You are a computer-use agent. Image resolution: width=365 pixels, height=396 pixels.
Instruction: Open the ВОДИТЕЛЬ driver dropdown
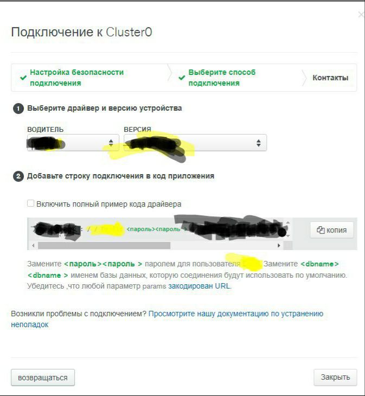coord(73,143)
